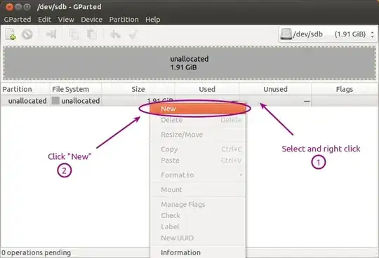Minimize the GParted window
379x258 pixels.
[18, 7]
